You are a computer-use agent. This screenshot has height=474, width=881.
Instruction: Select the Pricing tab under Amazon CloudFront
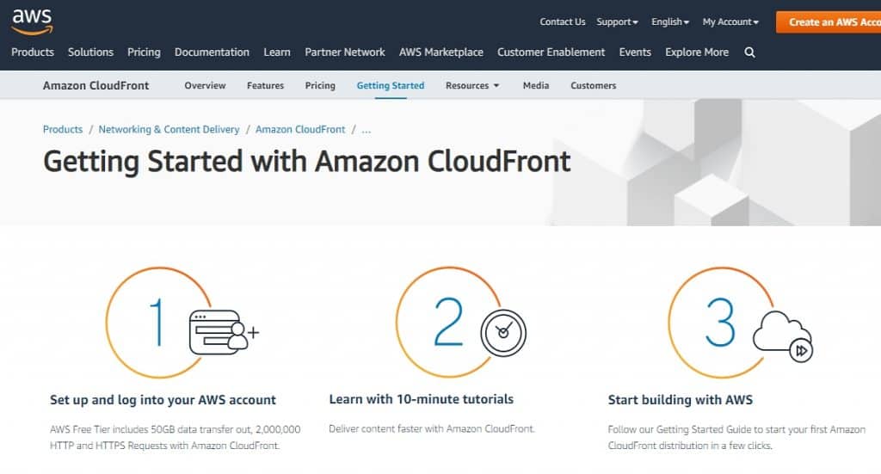(320, 85)
